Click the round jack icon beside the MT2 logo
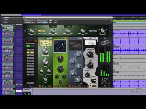 [90, 38]
